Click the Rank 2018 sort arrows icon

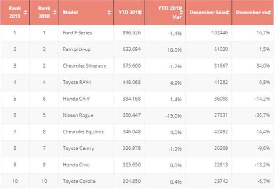(54, 12)
